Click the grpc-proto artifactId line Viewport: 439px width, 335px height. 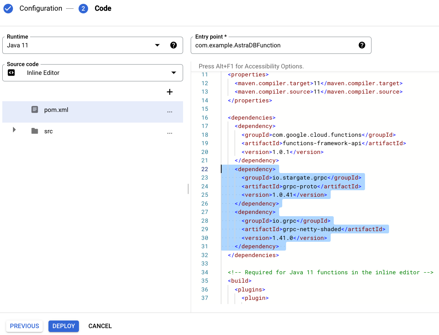pos(301,186)
